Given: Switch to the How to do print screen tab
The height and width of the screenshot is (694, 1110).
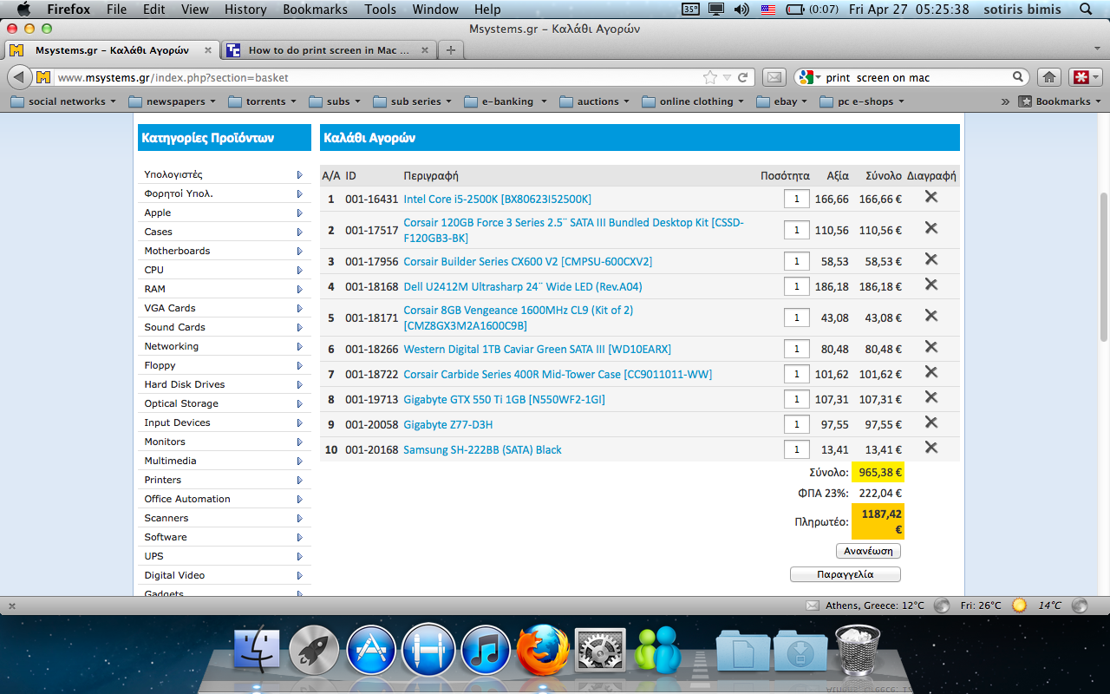Looking at the screenshot, I should pyautogui.click(x=328, y=49).
